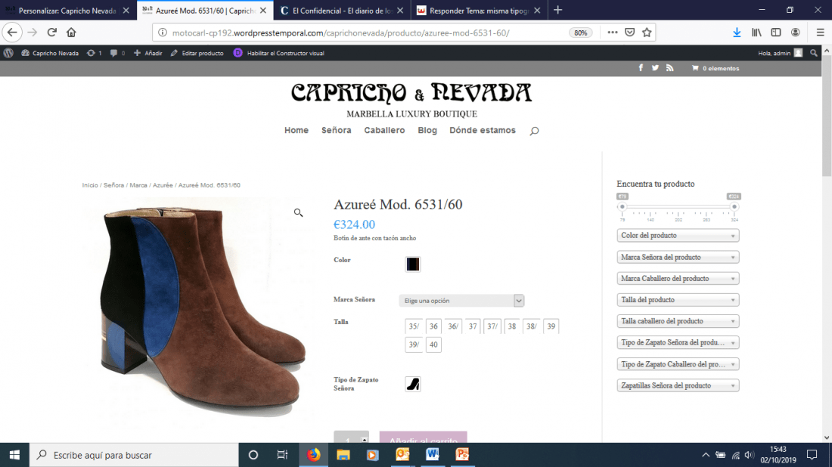This screenshot has width=832, height=467.
Task: Click price slider maximum handle
Action: [734, 207]
